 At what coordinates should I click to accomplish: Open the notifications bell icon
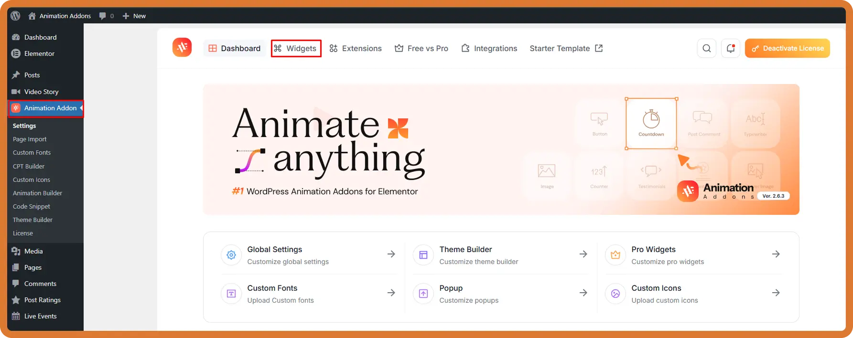click(x=730, y=48)
